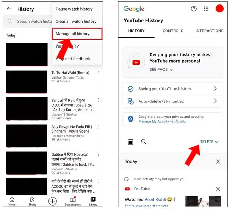
Task: Open Saving your YouTube history setting
Action: point(173,89)
